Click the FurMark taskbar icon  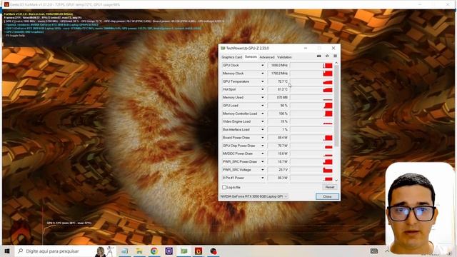[199, 251]
